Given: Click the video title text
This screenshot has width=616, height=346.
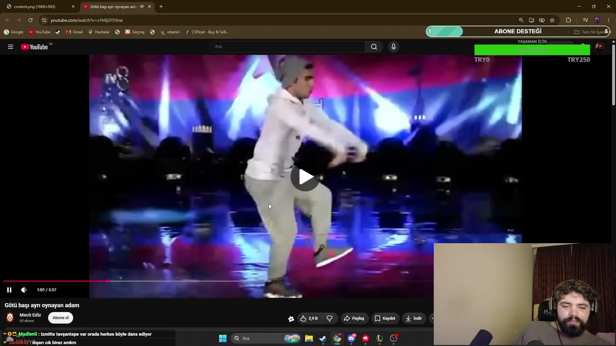Looking at the screenshot, I should 42,305.
